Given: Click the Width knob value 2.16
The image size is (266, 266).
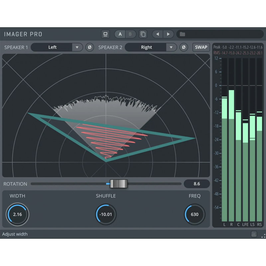Looking at the screenshot, I should (17, 214).
